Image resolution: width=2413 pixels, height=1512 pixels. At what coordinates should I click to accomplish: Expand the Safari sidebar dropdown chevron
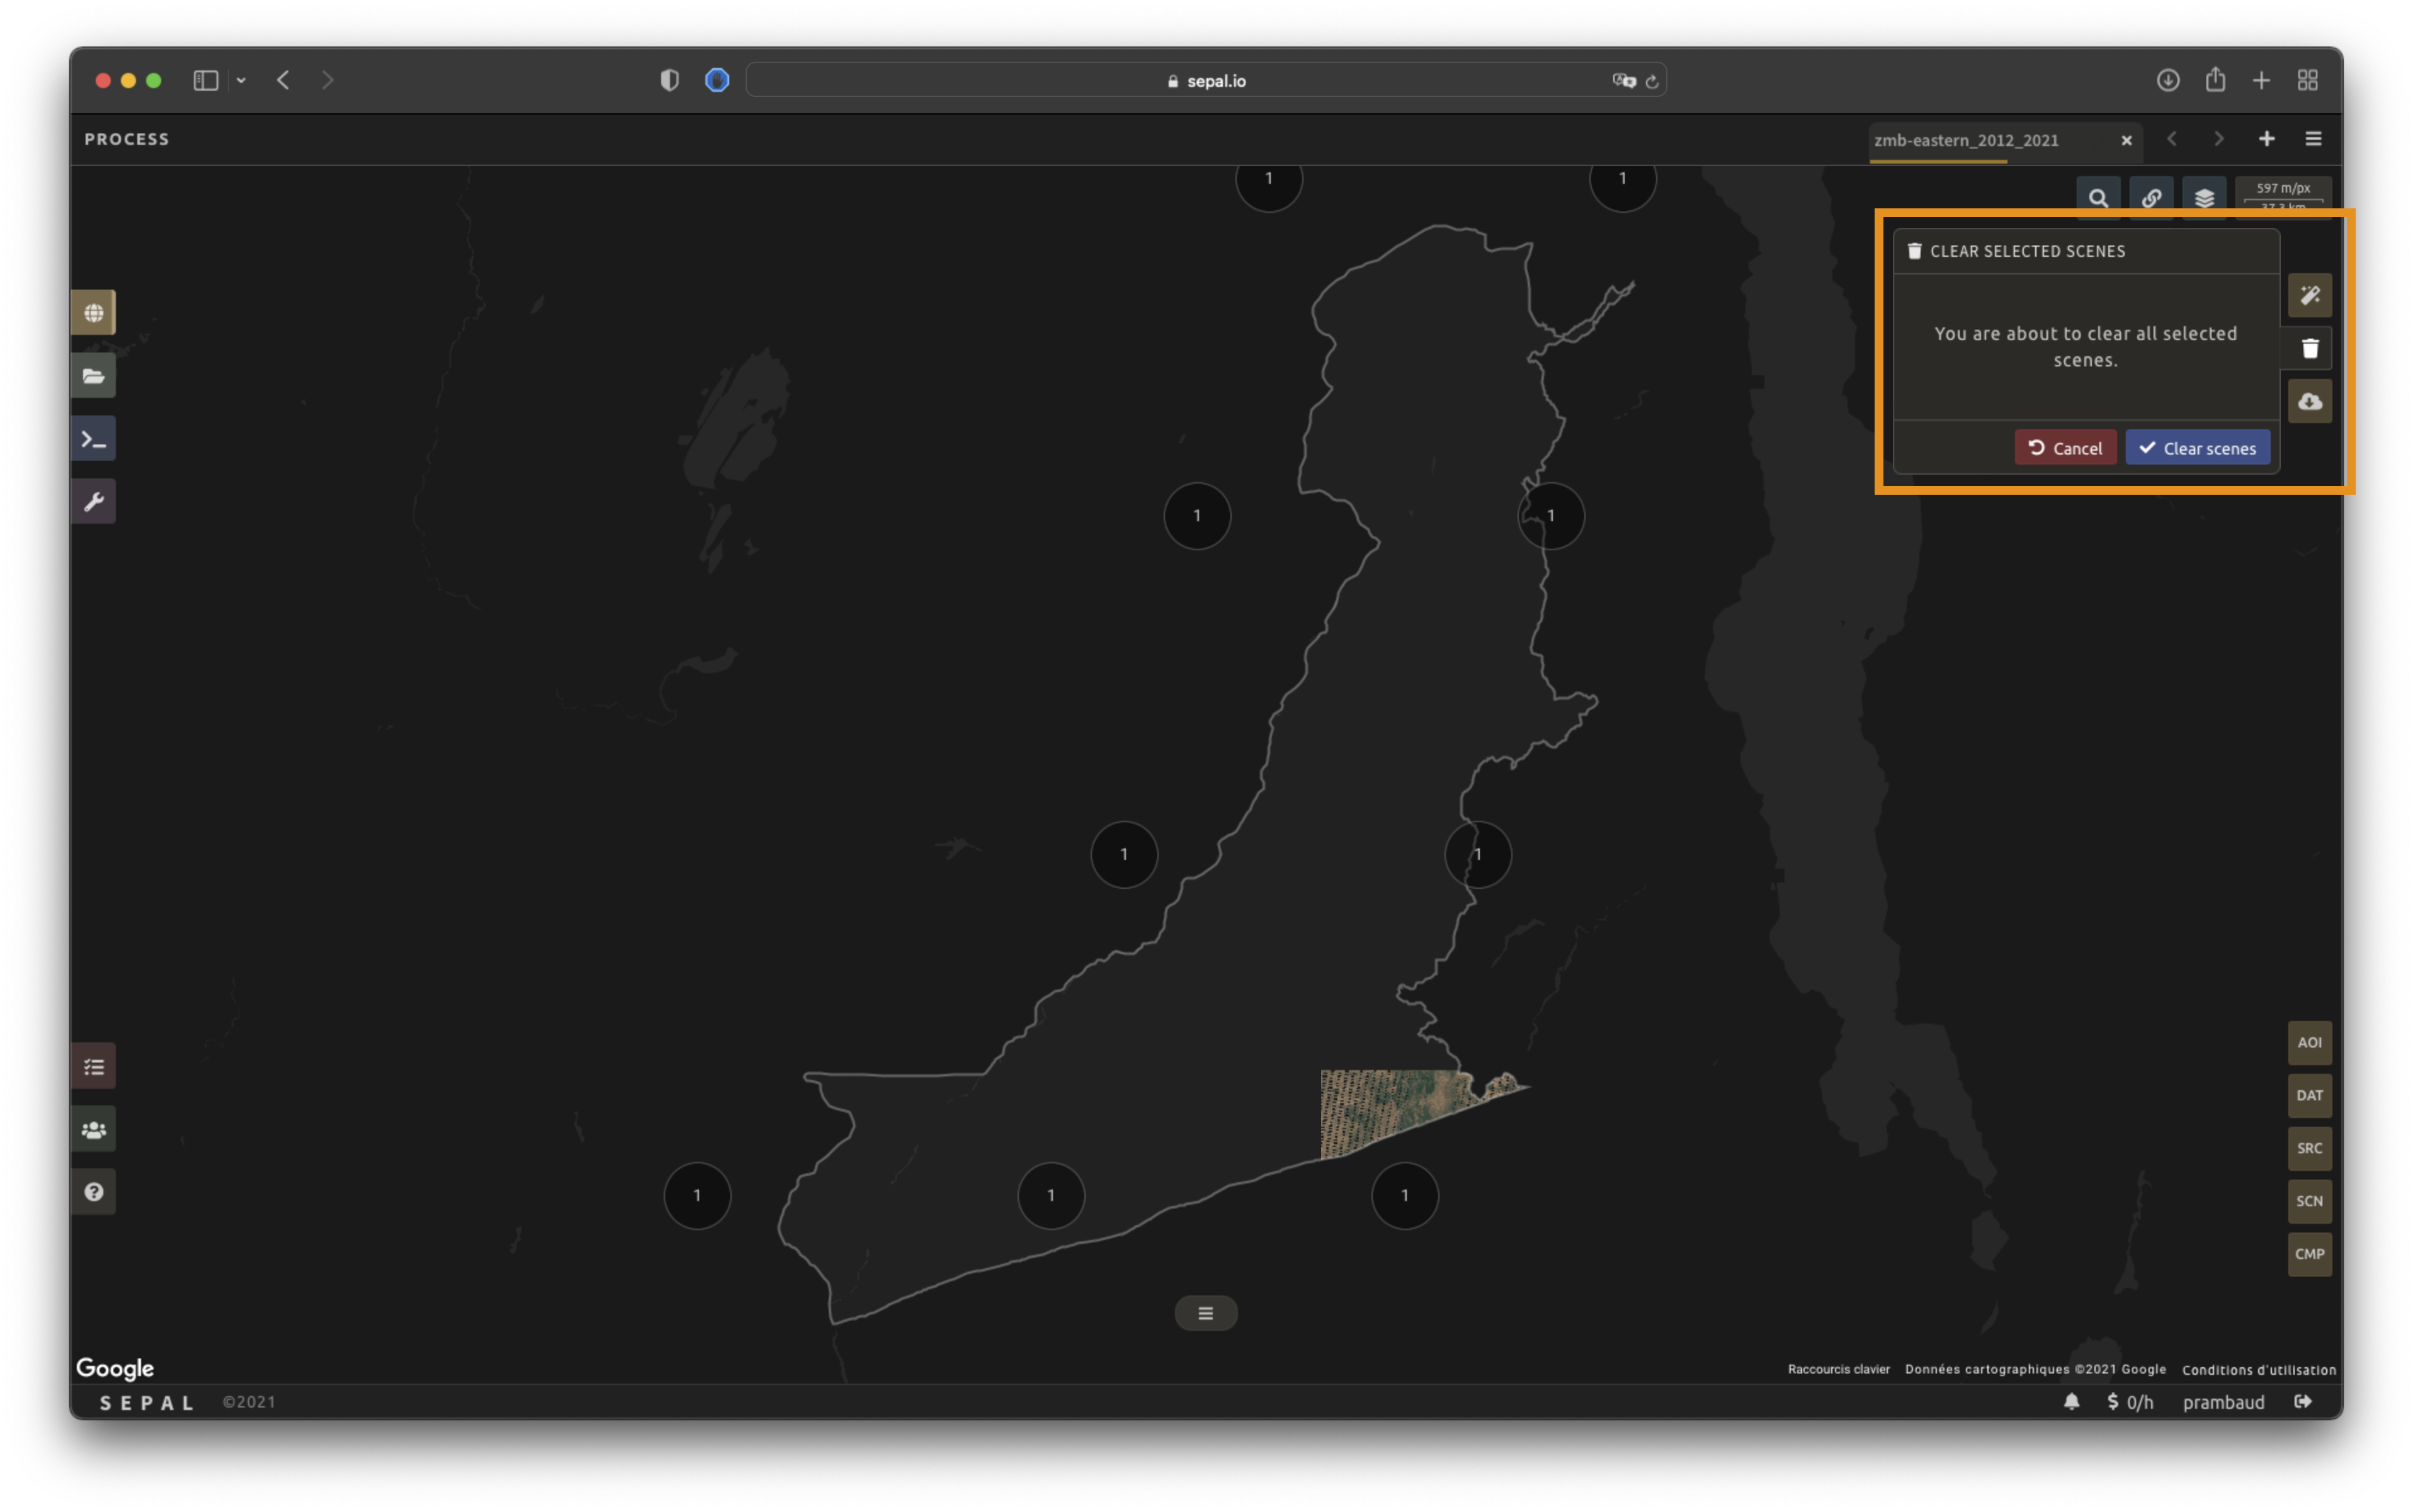point(241,80)
